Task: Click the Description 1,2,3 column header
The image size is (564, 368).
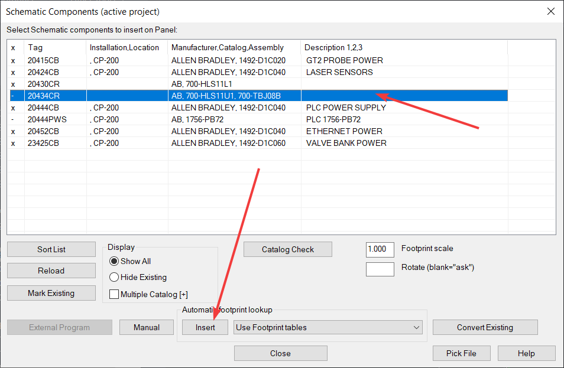Action: click(404, 47)
